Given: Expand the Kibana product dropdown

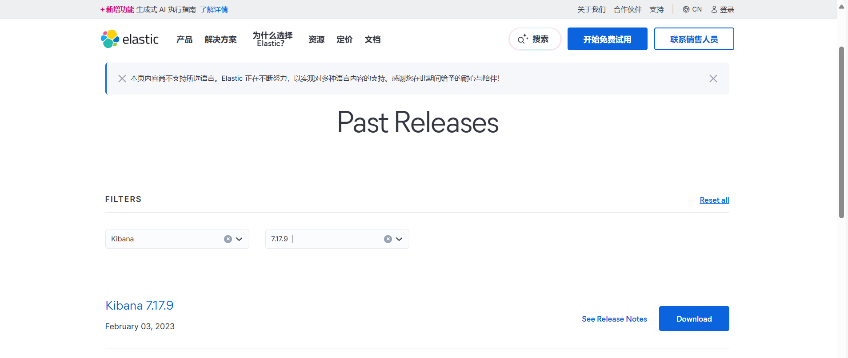Looking at the screenshot, I should pos(239,239).
